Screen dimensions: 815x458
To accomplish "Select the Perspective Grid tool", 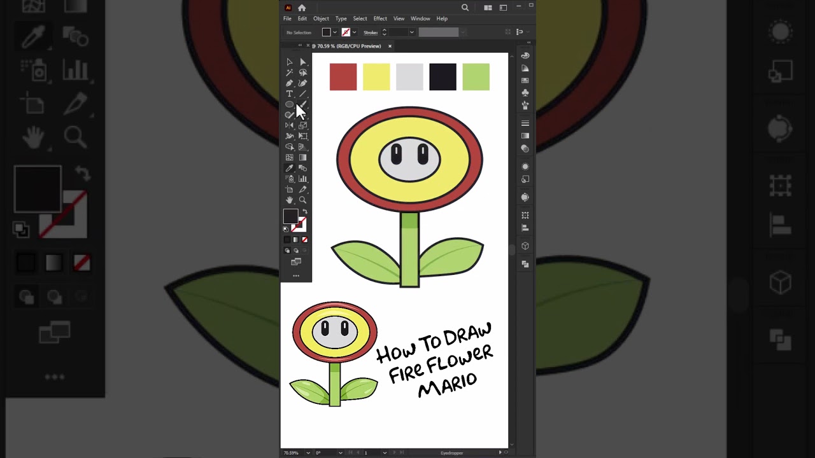I will tap(302, 147).
